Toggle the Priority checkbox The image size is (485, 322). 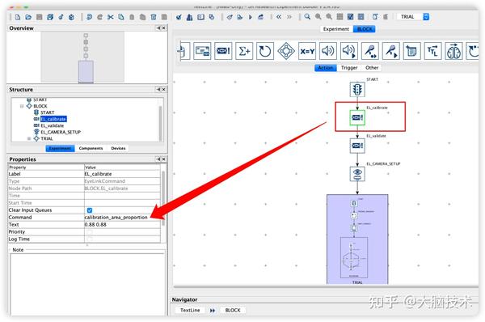90,231
